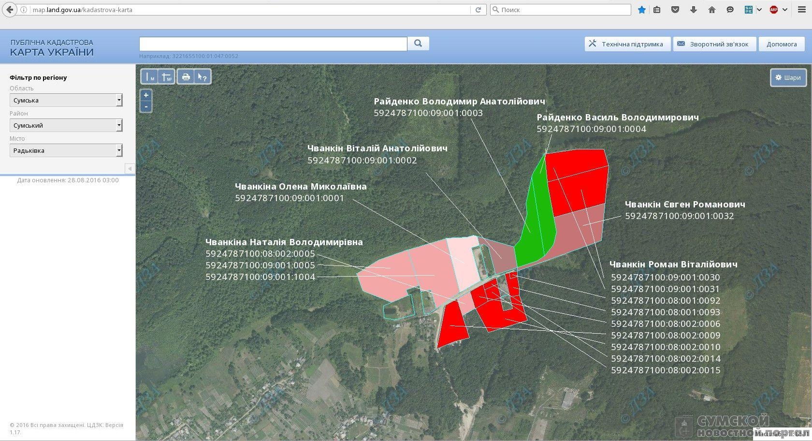
Task: Click the cadastral number search field
Action: 273,44
